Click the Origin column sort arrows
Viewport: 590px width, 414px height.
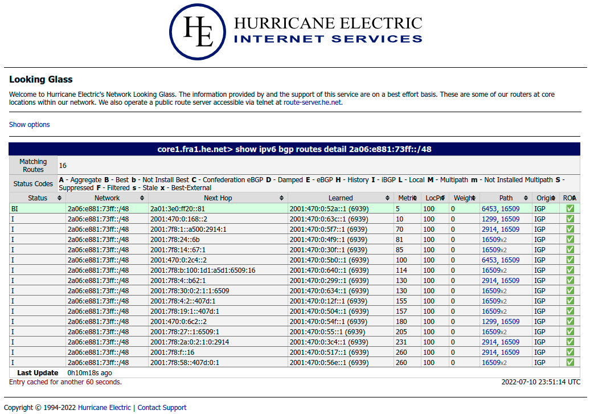(554, 198)
